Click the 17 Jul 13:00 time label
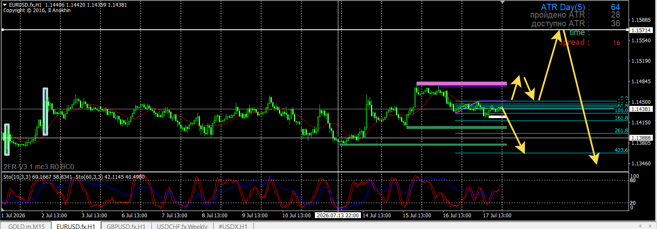Image resolution: width=657 pixels, height=229 pixels. pos(497,215)
